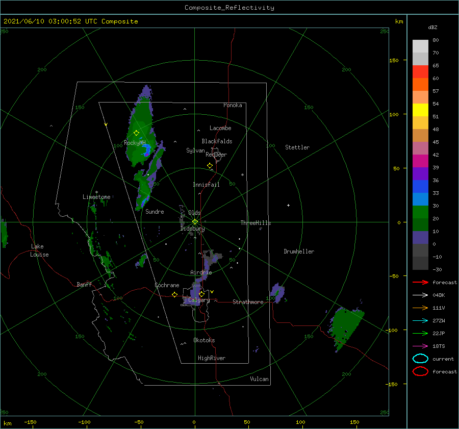
Task: Click the cyan current ellipse icon
Action: pyautogui.click(x=420, y=359)
